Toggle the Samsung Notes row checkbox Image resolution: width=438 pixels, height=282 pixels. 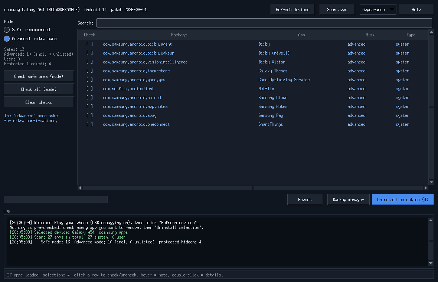[x=89, y=106]
